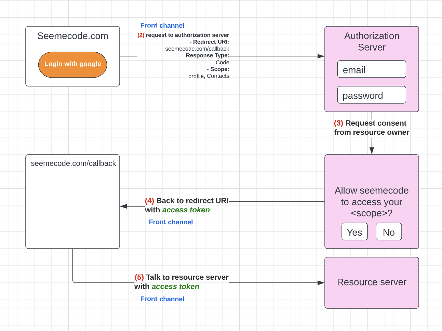Image resolution: width=442 pixels, height=331 pixels.
Task: Select the Redirect URI label text
Action: click(x=211, y=42)
